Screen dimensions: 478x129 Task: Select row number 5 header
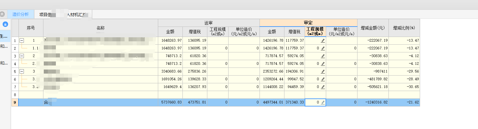[x=15, y=71]
